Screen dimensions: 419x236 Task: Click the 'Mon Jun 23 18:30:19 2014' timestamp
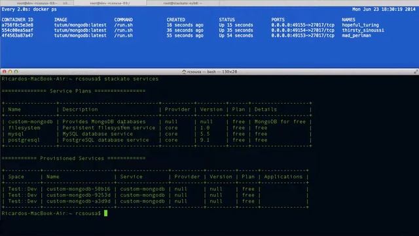click(384, 9)
